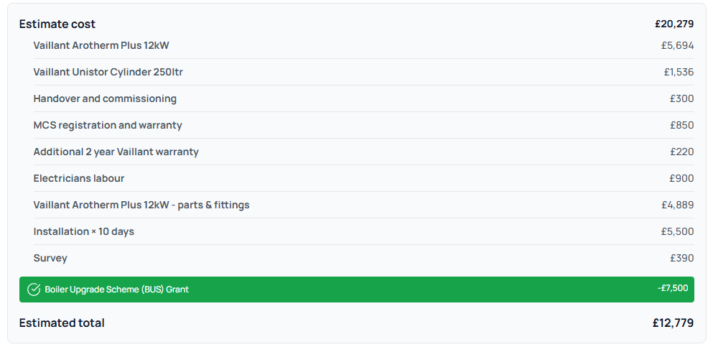
Task: Click the checkmark icon in the grant banner
Action: coord(34,290)
